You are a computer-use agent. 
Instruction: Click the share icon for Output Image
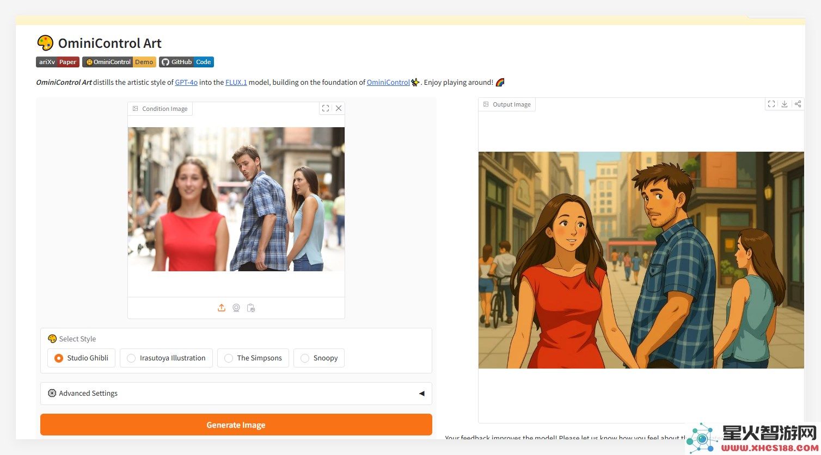coord(798,104)
